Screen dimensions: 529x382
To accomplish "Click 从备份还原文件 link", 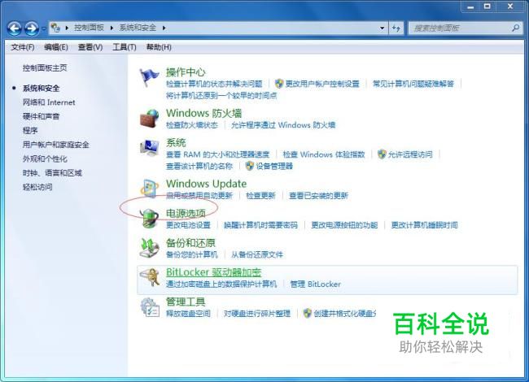I will pos(256,254).
